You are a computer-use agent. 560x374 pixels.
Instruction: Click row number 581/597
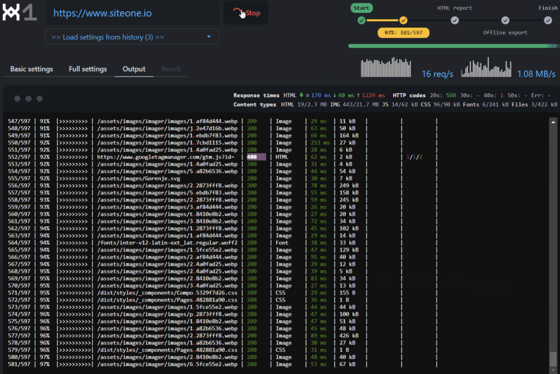pyautogui.click(x=19, y=364)
